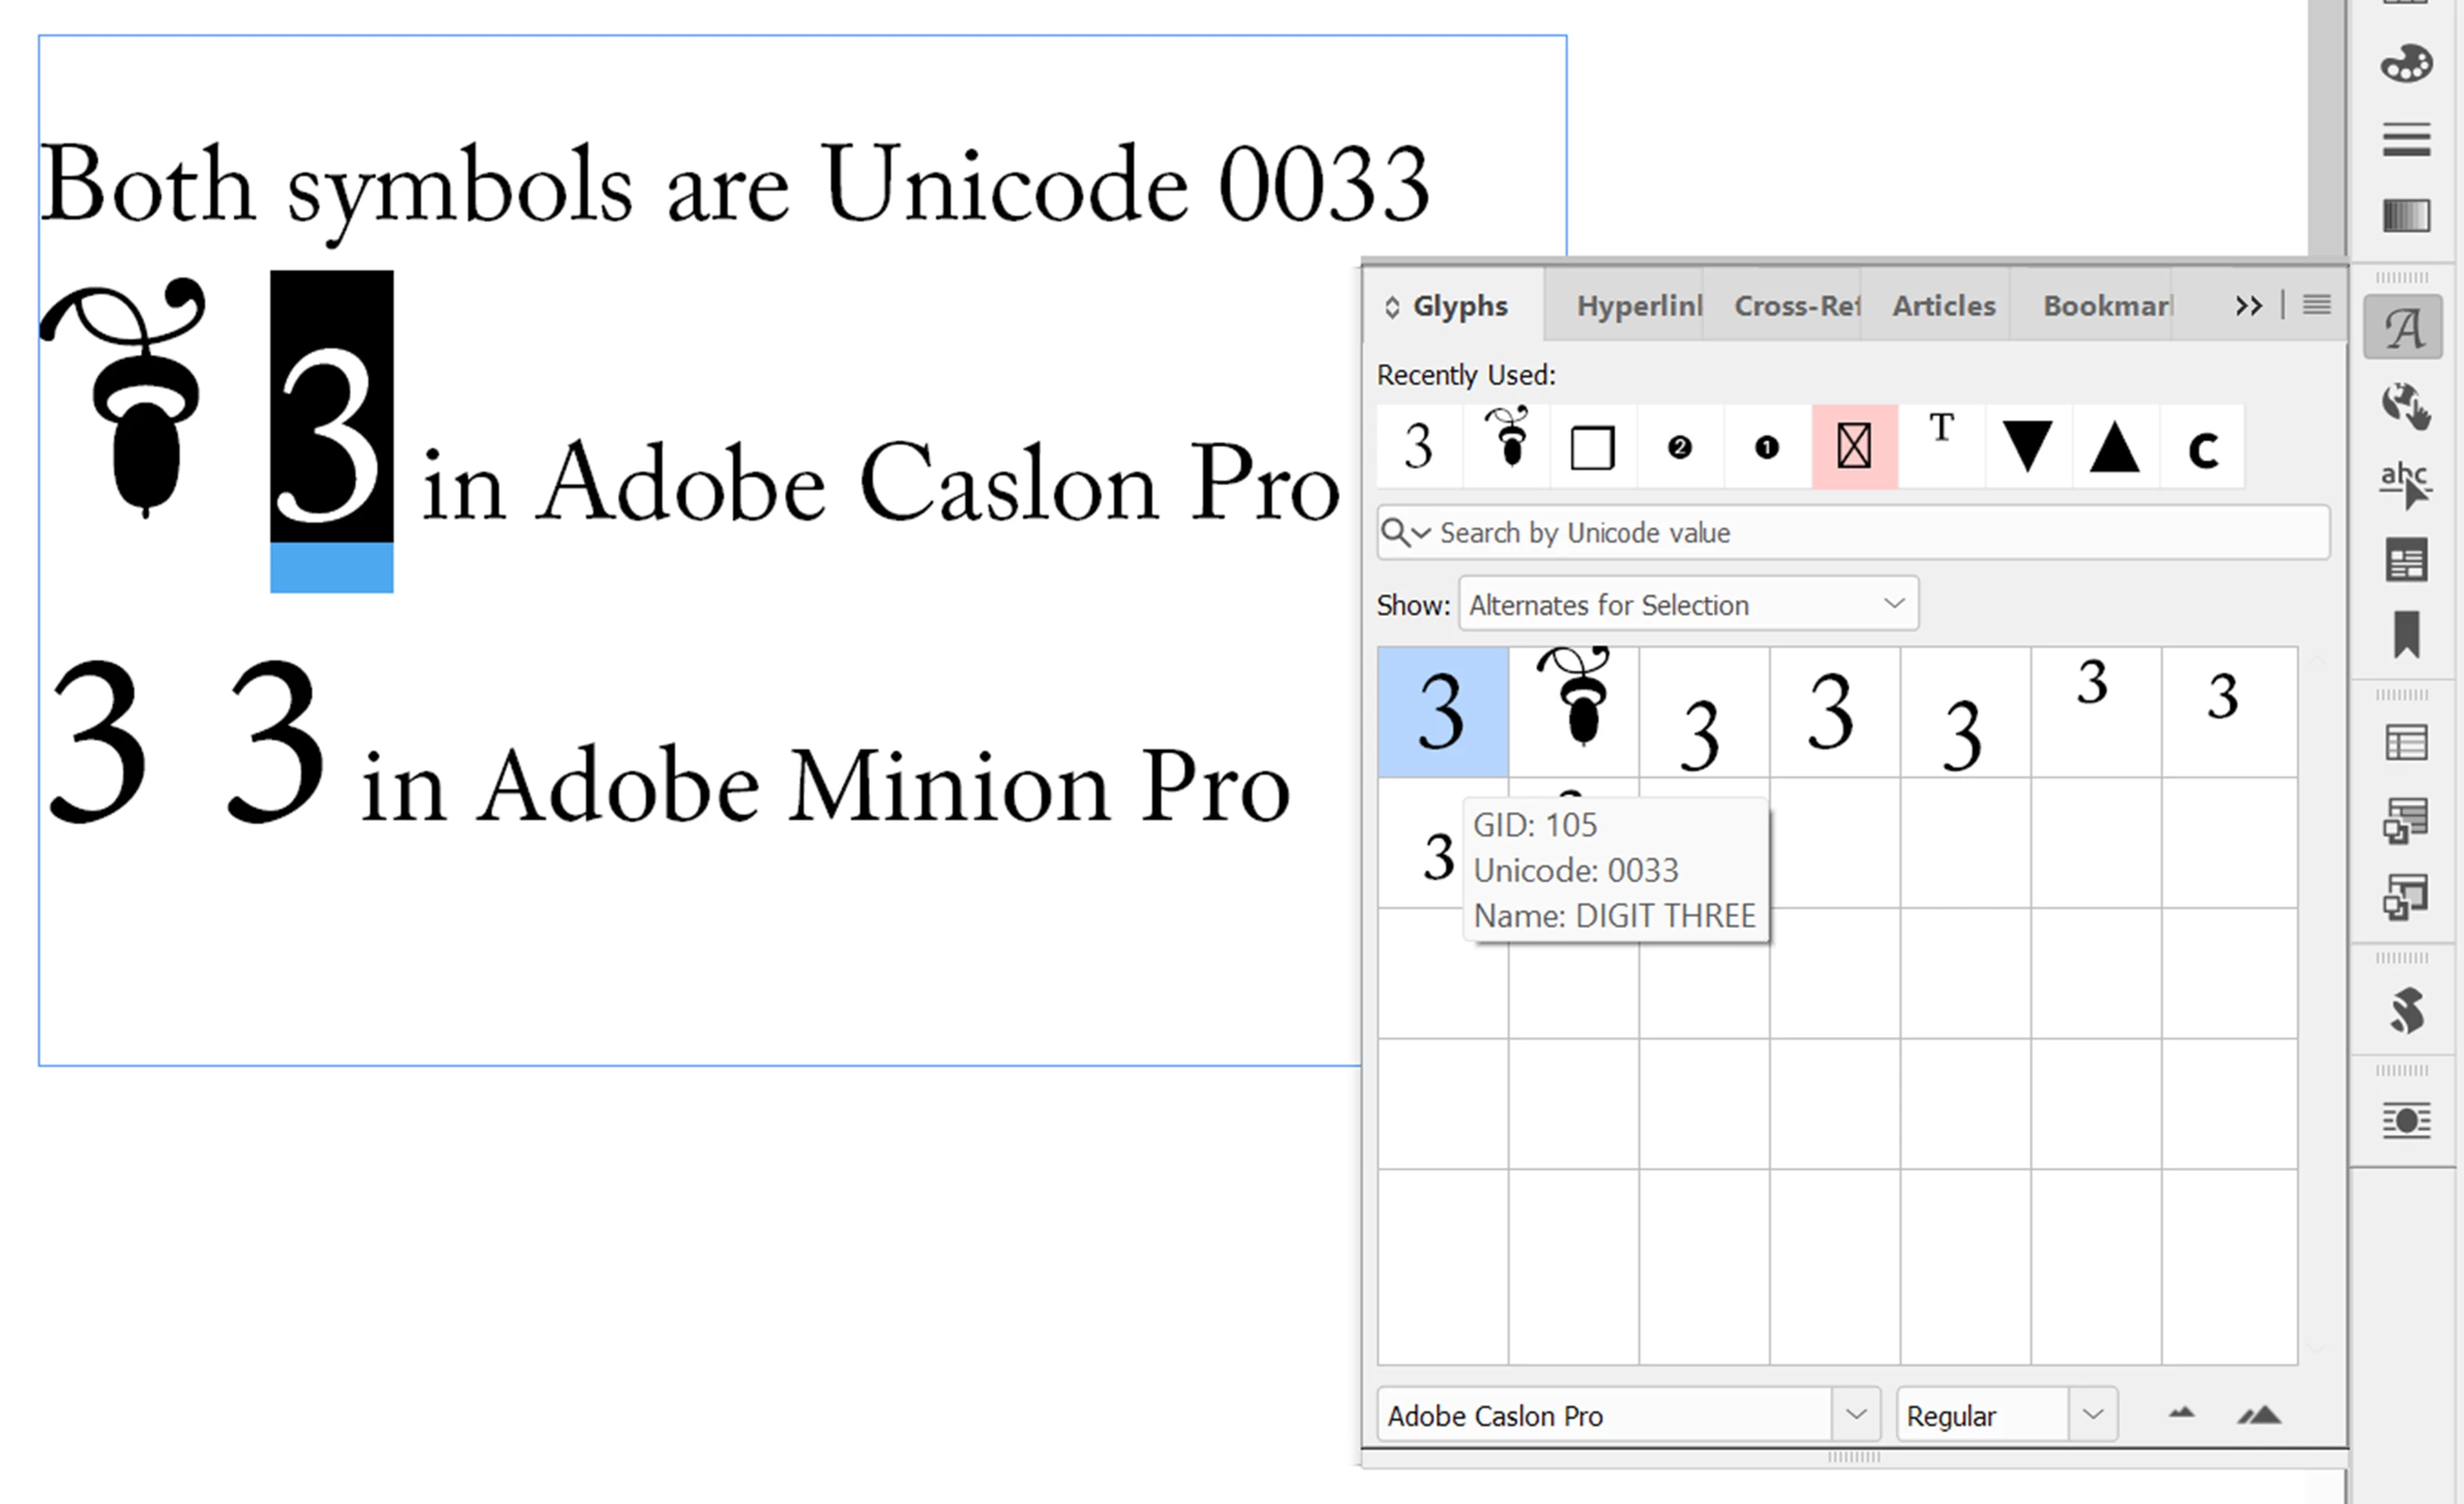Switch to the Articles tab
The image size is (2464, 1504).
1942,305
